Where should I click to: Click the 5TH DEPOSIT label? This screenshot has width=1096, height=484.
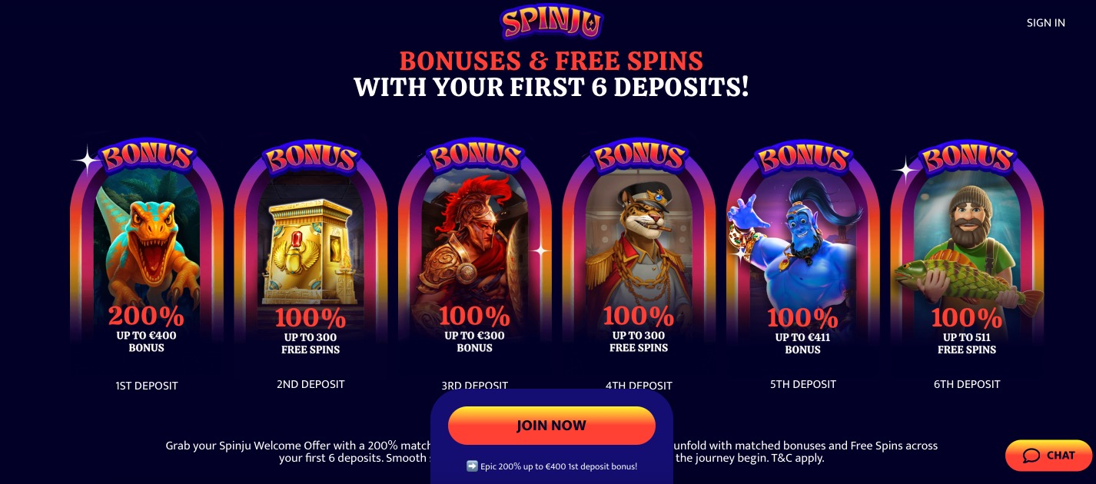coord(802,384)
